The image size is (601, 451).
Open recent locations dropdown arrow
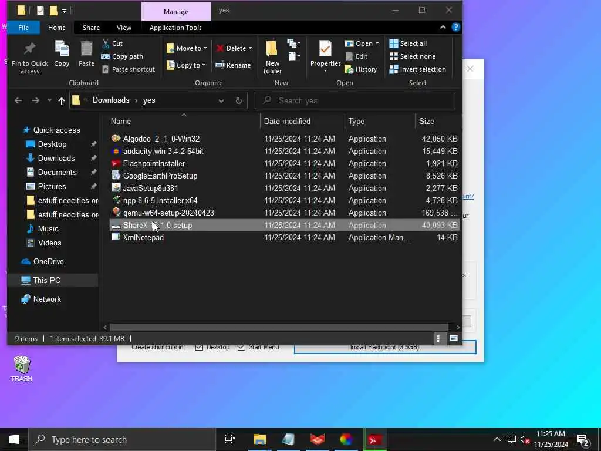pos(49,100)
